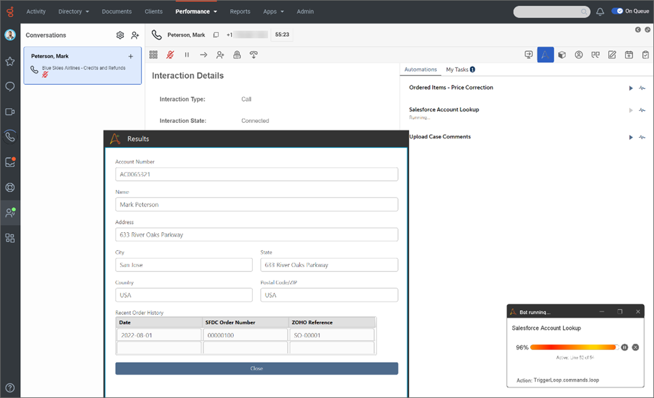Click the Close button in Results
This screenshot has height=398, width=654.
tap(257, 369)
